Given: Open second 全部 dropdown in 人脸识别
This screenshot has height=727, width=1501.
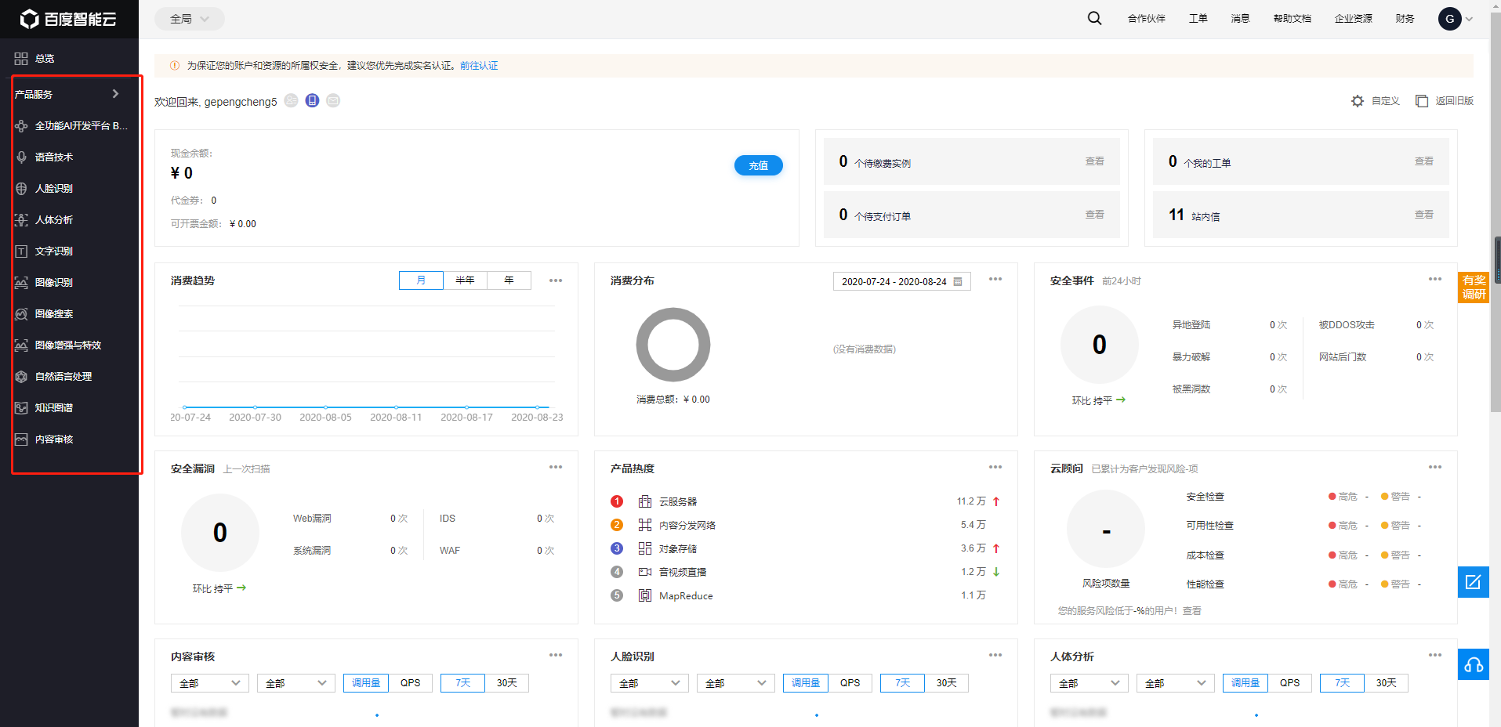Looking at the screenshot, I should [736, 683].
